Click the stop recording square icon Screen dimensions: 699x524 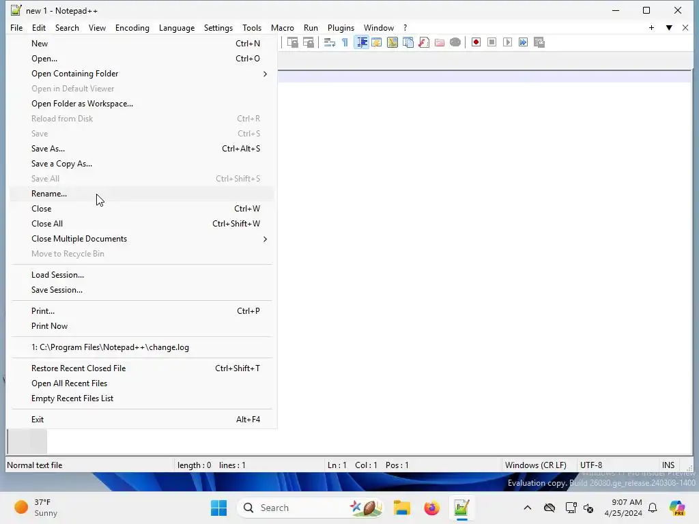(x=491, y=42)
